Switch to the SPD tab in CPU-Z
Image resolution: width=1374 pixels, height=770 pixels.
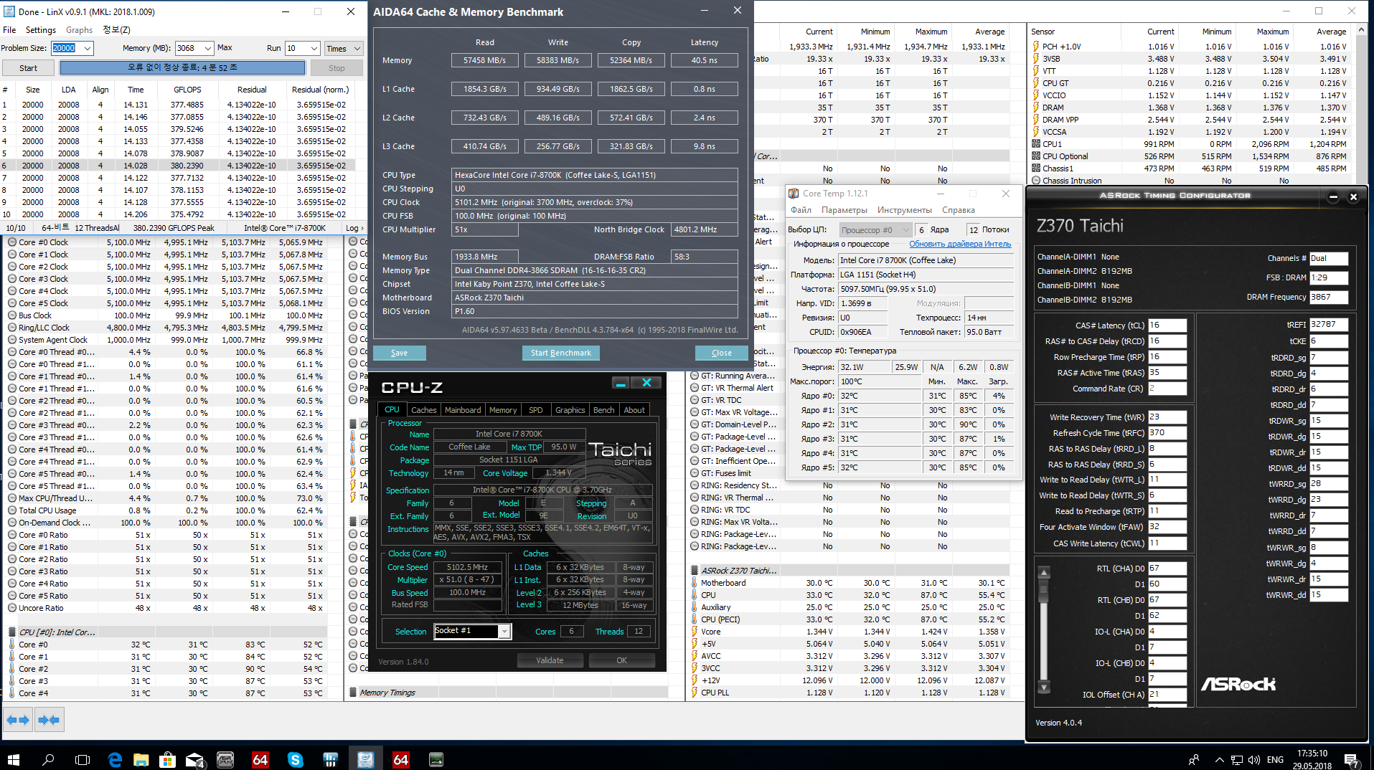click(535, 410)
